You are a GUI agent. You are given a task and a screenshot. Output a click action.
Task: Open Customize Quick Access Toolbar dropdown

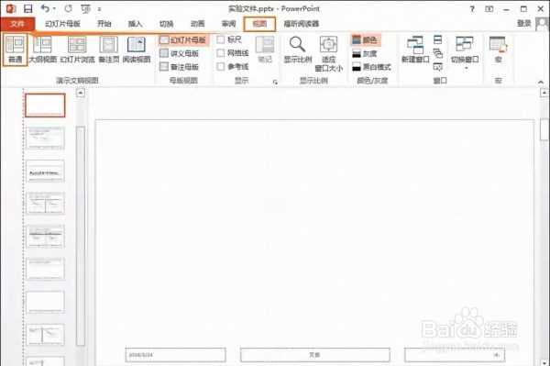click(x=100, y=9)
